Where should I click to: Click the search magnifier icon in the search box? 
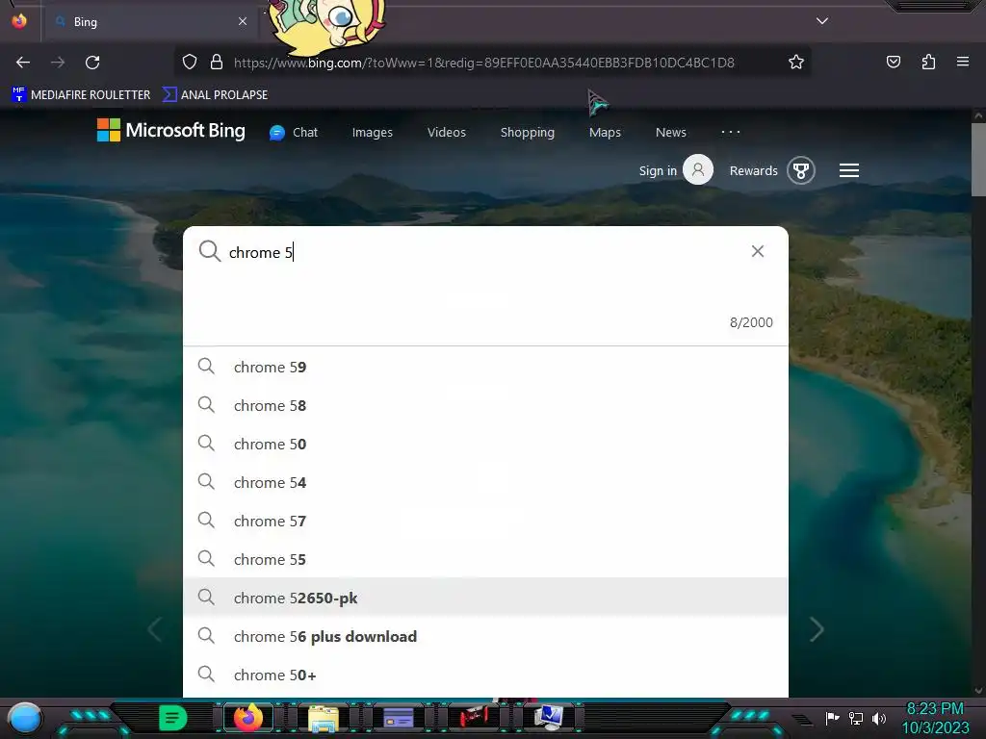tap(209, 251)
